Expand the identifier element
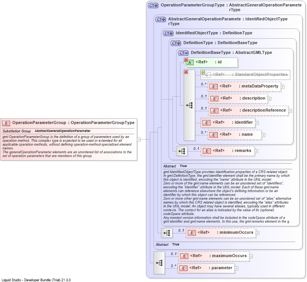This screenshot has height=282, width=307. 257,123
